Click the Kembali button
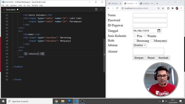Image resolution: width=185 pixels, height=104 pixels. tap(163, 58)
